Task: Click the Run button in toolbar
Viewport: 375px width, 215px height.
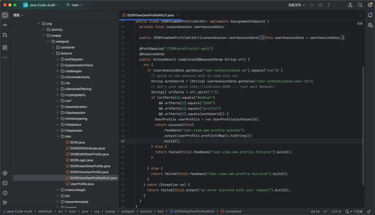Action: click(311, 5)
